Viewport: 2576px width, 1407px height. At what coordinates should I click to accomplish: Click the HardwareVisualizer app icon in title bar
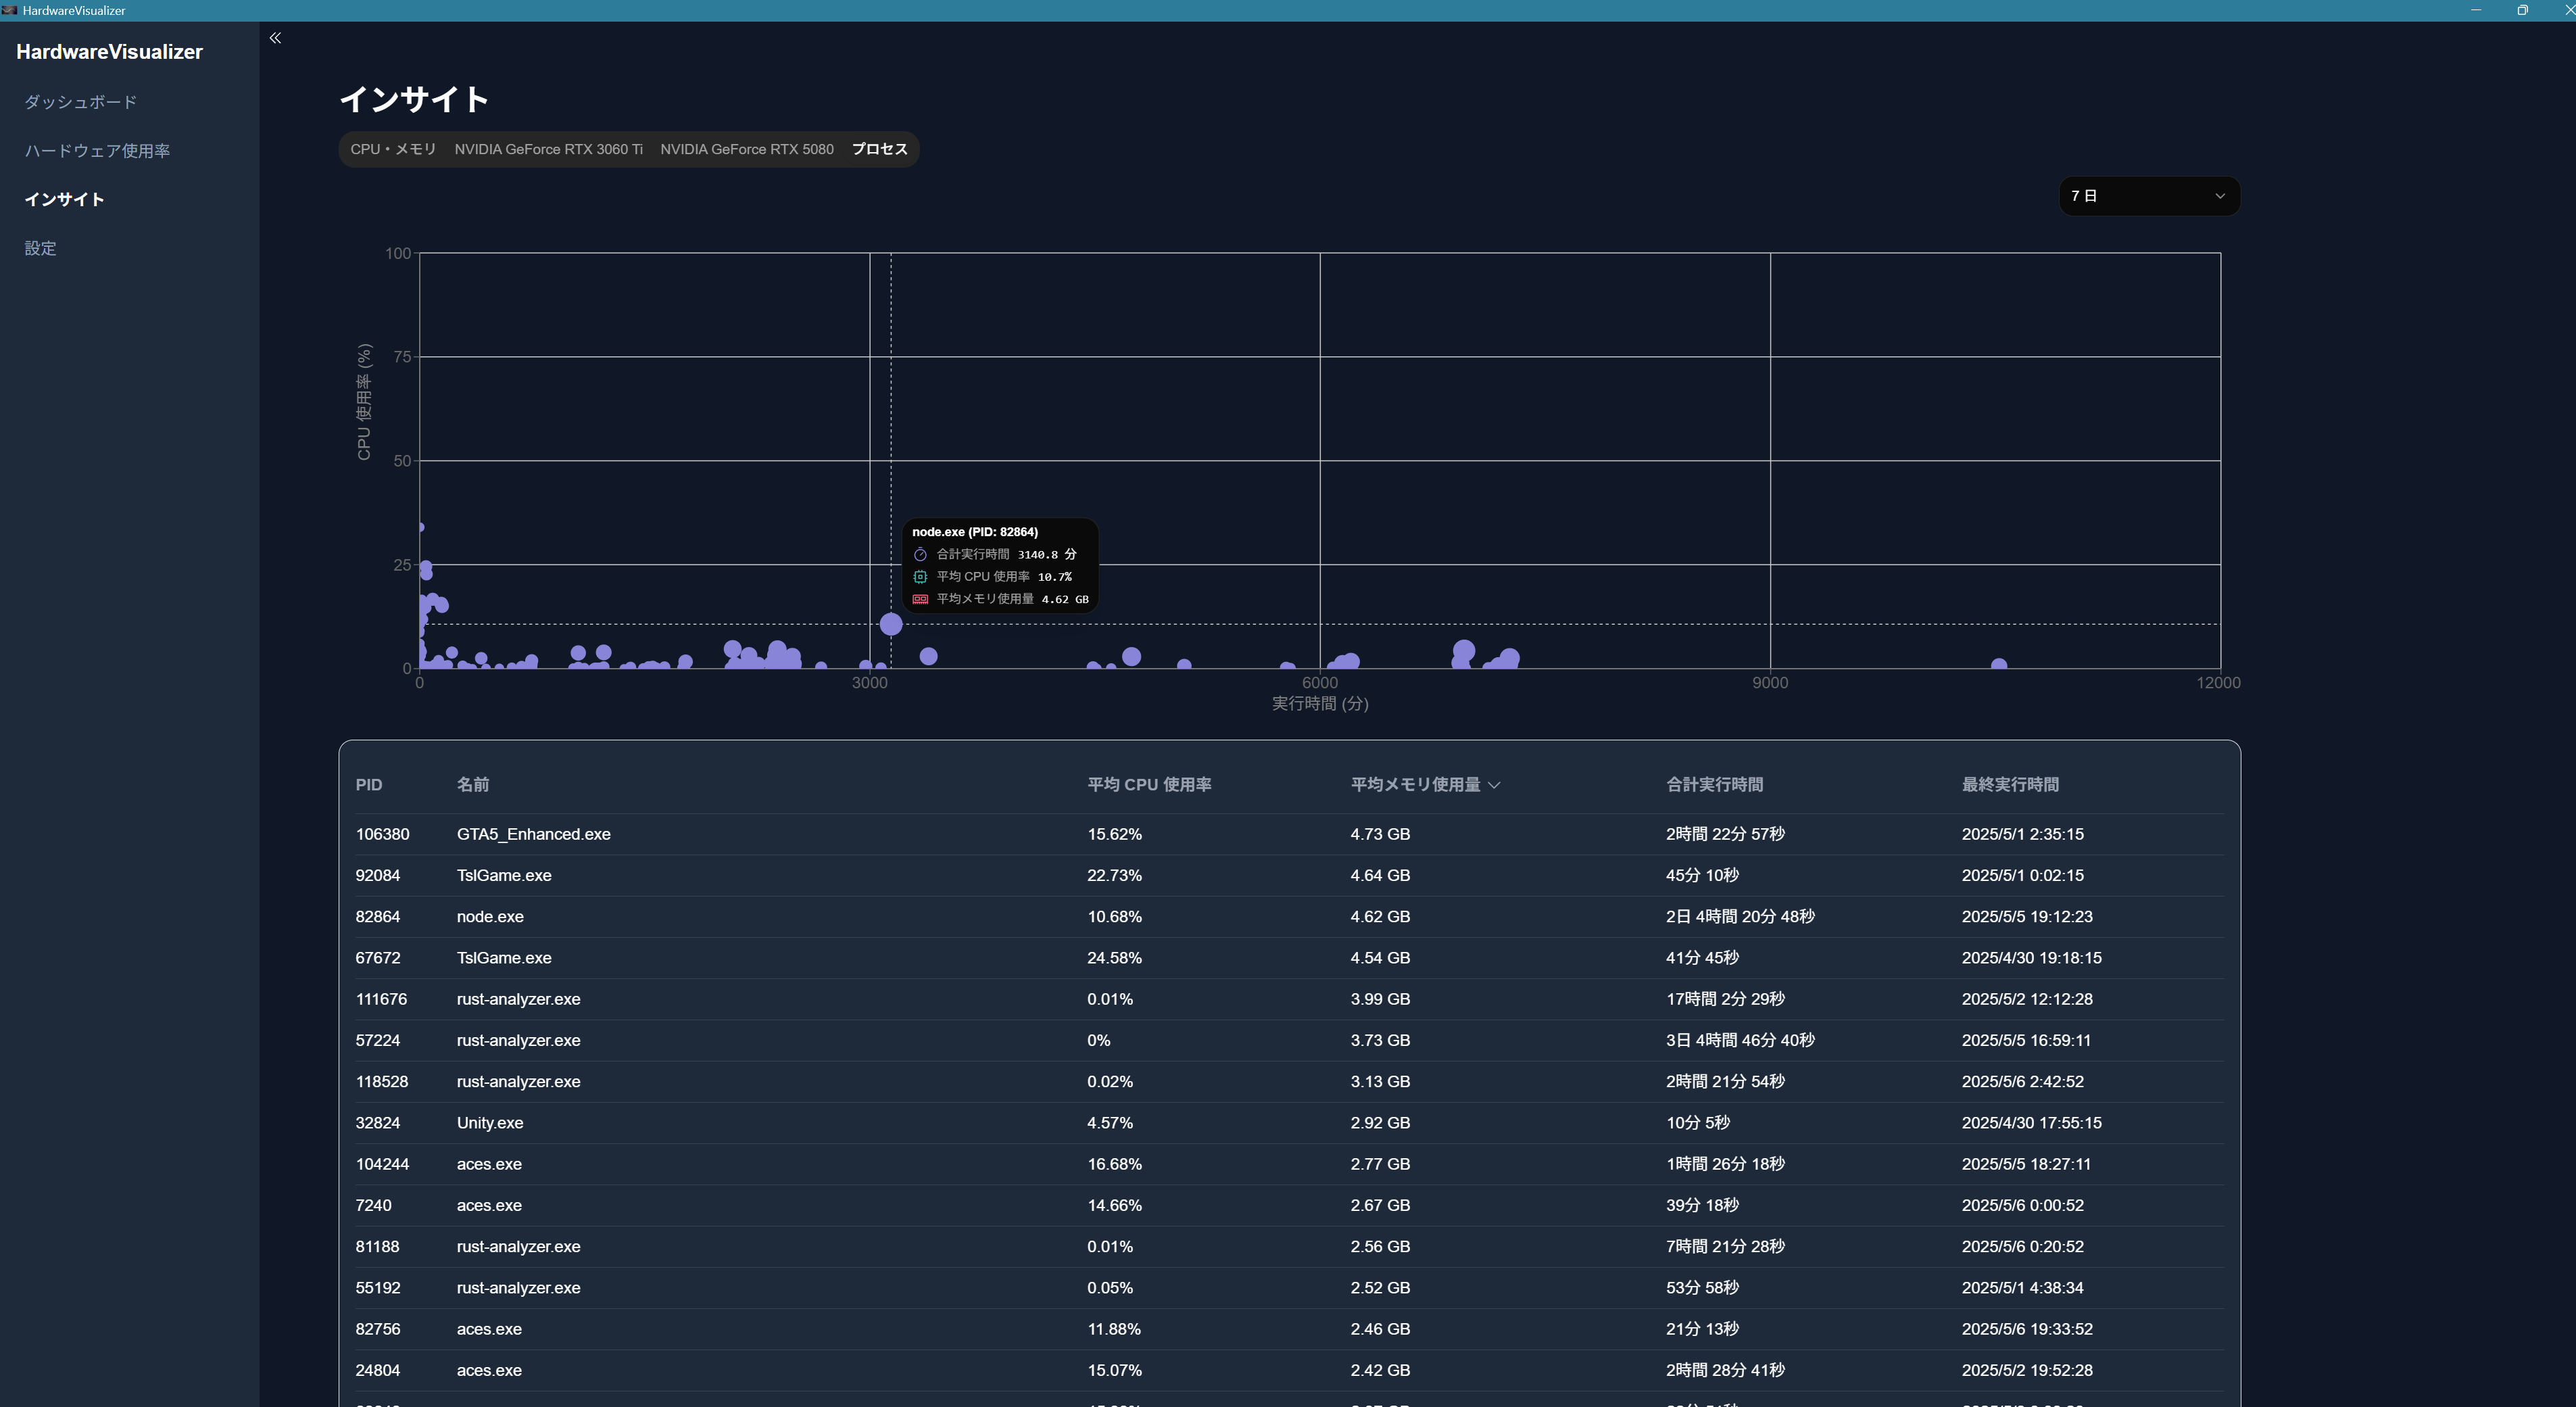(9, 10)
